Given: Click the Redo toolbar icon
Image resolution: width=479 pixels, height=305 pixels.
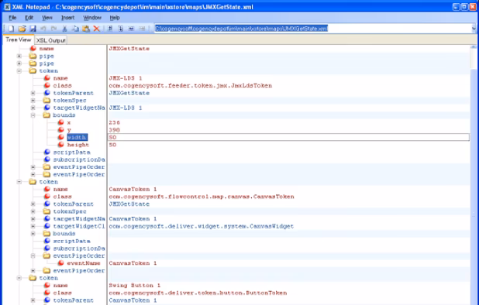Looking at the screenshot, I should pos(53,29).
